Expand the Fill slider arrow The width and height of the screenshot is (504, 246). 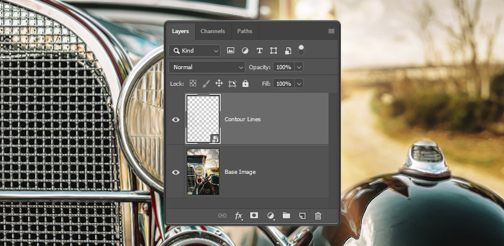[299, 84]
